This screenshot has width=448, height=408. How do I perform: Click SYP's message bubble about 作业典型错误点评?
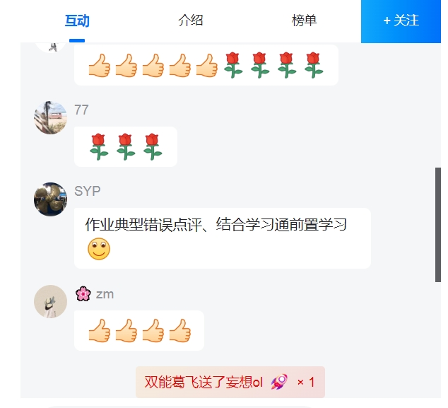pos(223,238)
